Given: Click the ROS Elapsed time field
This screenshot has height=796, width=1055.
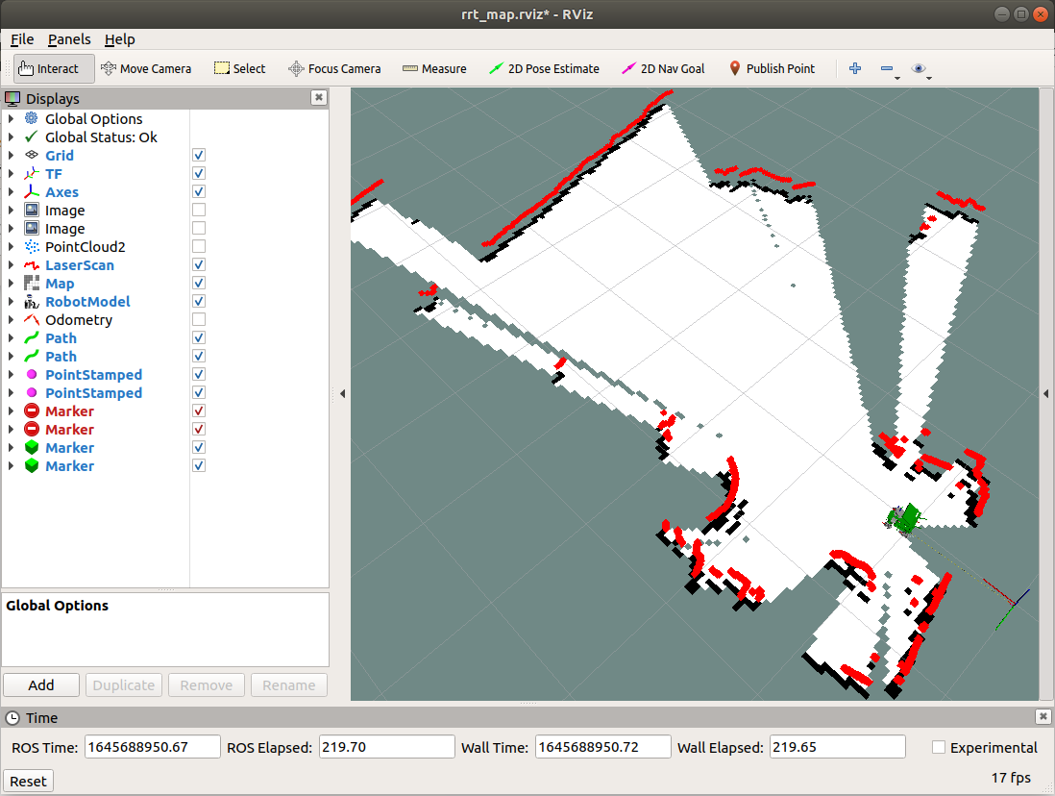Looking at the screenshot, I should tap(387, 747).
